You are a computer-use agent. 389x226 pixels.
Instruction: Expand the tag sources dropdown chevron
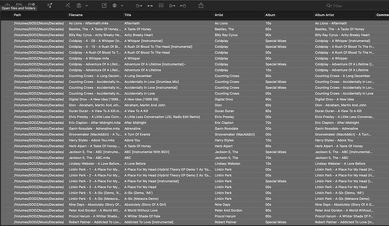pyautogui.click(x=122, y=6)
